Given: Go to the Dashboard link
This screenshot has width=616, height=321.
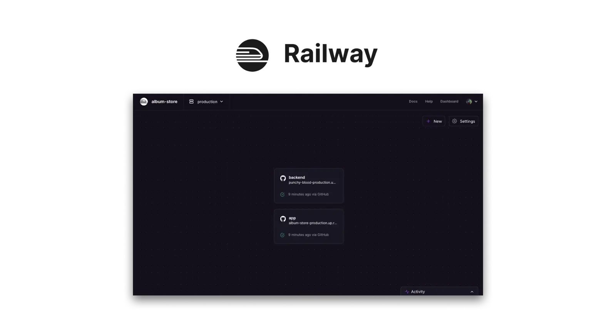Looking at the screenshot, I should [449, 101].
